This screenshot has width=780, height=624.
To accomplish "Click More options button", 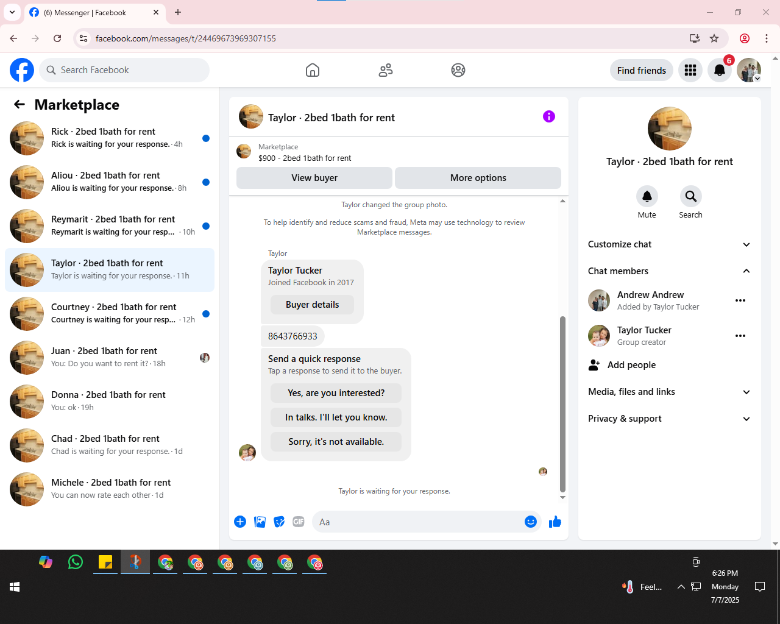I will pyautogui.click(x=478, y=178).
